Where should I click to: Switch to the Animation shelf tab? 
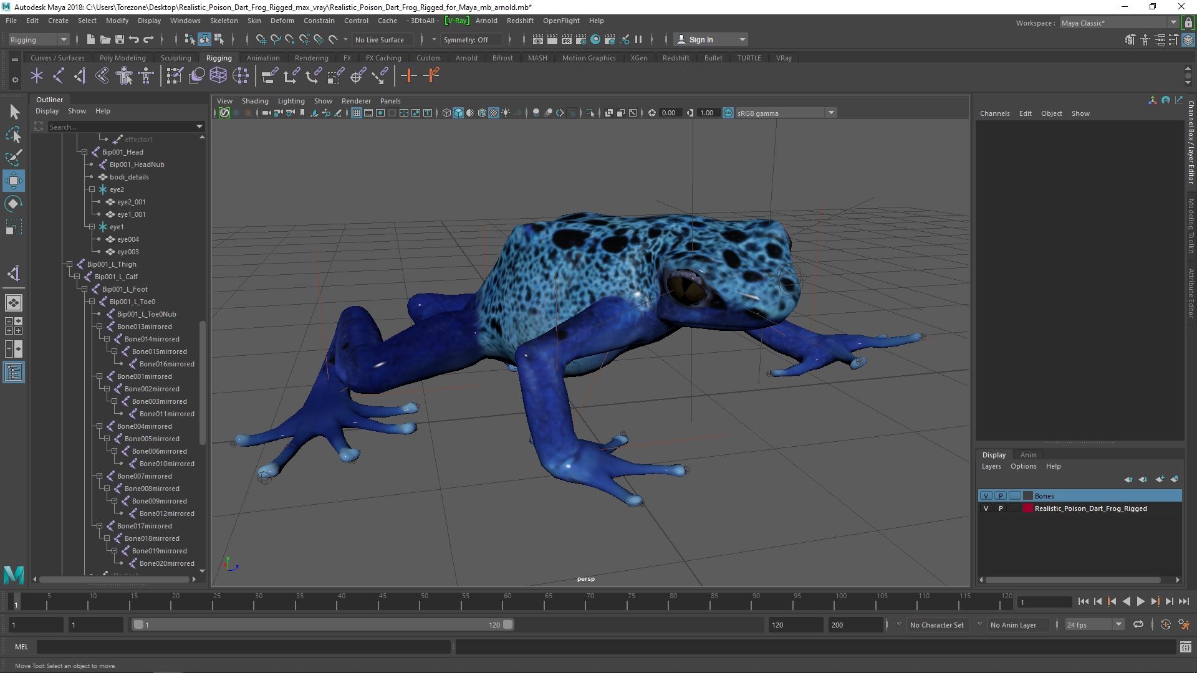263,58
